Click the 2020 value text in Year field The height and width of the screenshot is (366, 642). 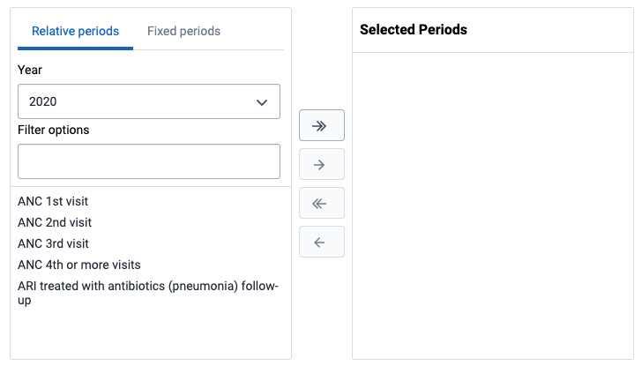pos(42,101)
